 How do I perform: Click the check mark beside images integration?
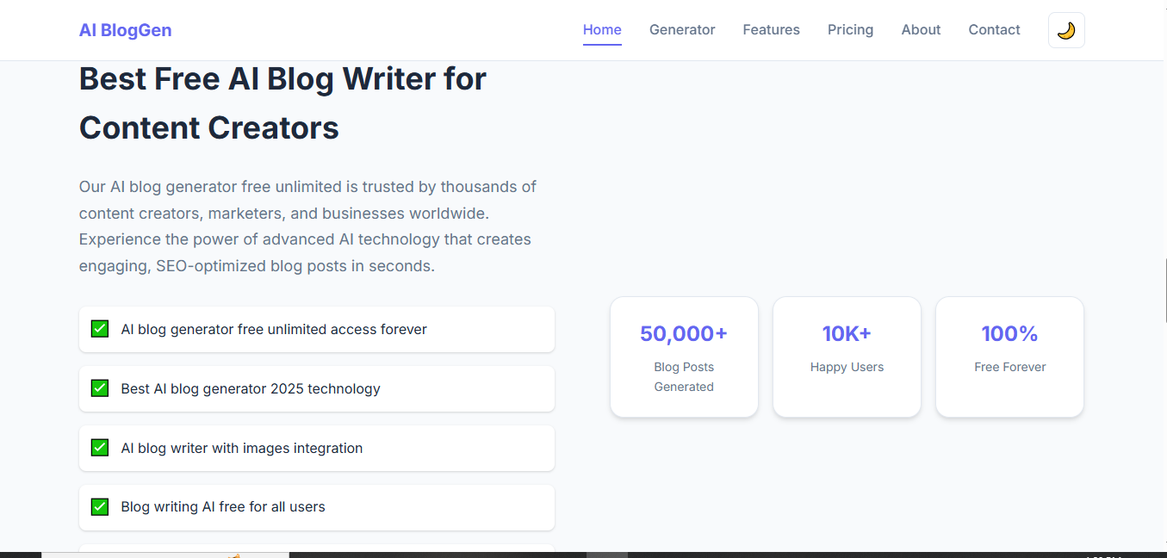(x=100, y=448)
